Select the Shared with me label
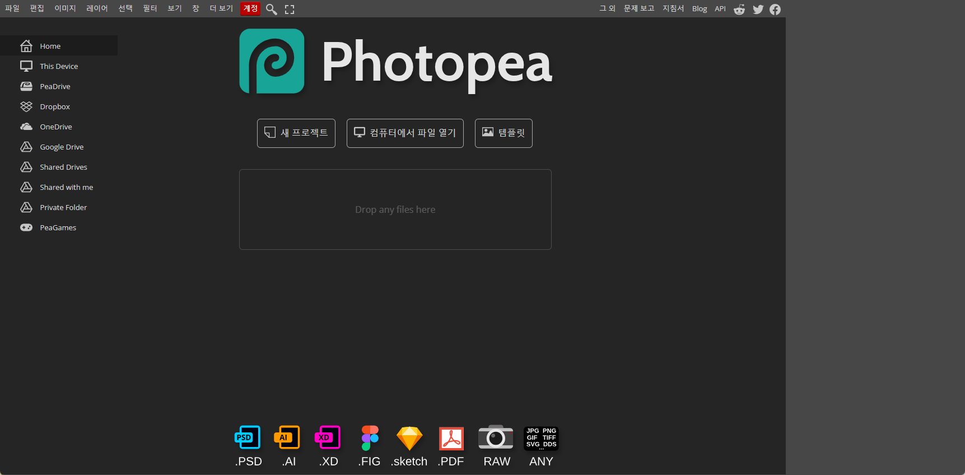Image resolution: width=965 pixels, height=475 pixels. click(x=67, y=187)
